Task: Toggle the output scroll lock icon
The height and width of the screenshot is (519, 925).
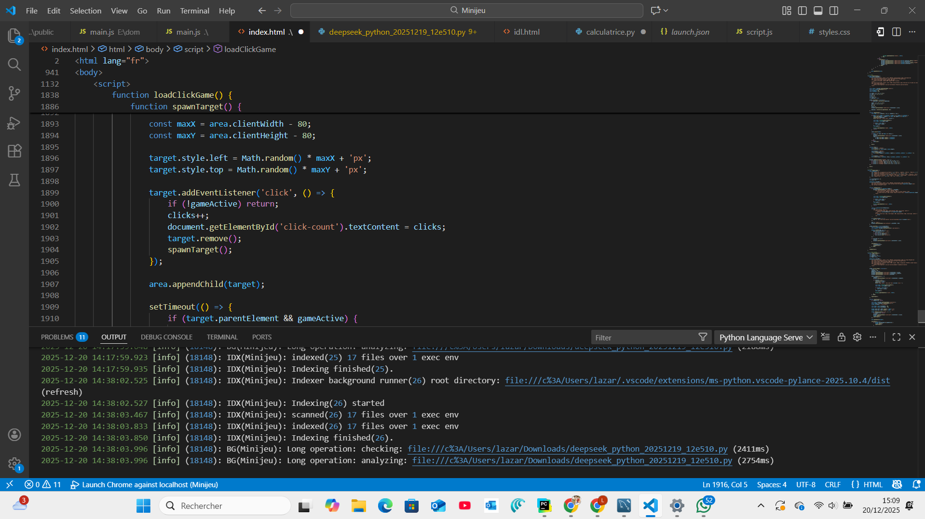Action: [841, 337]
